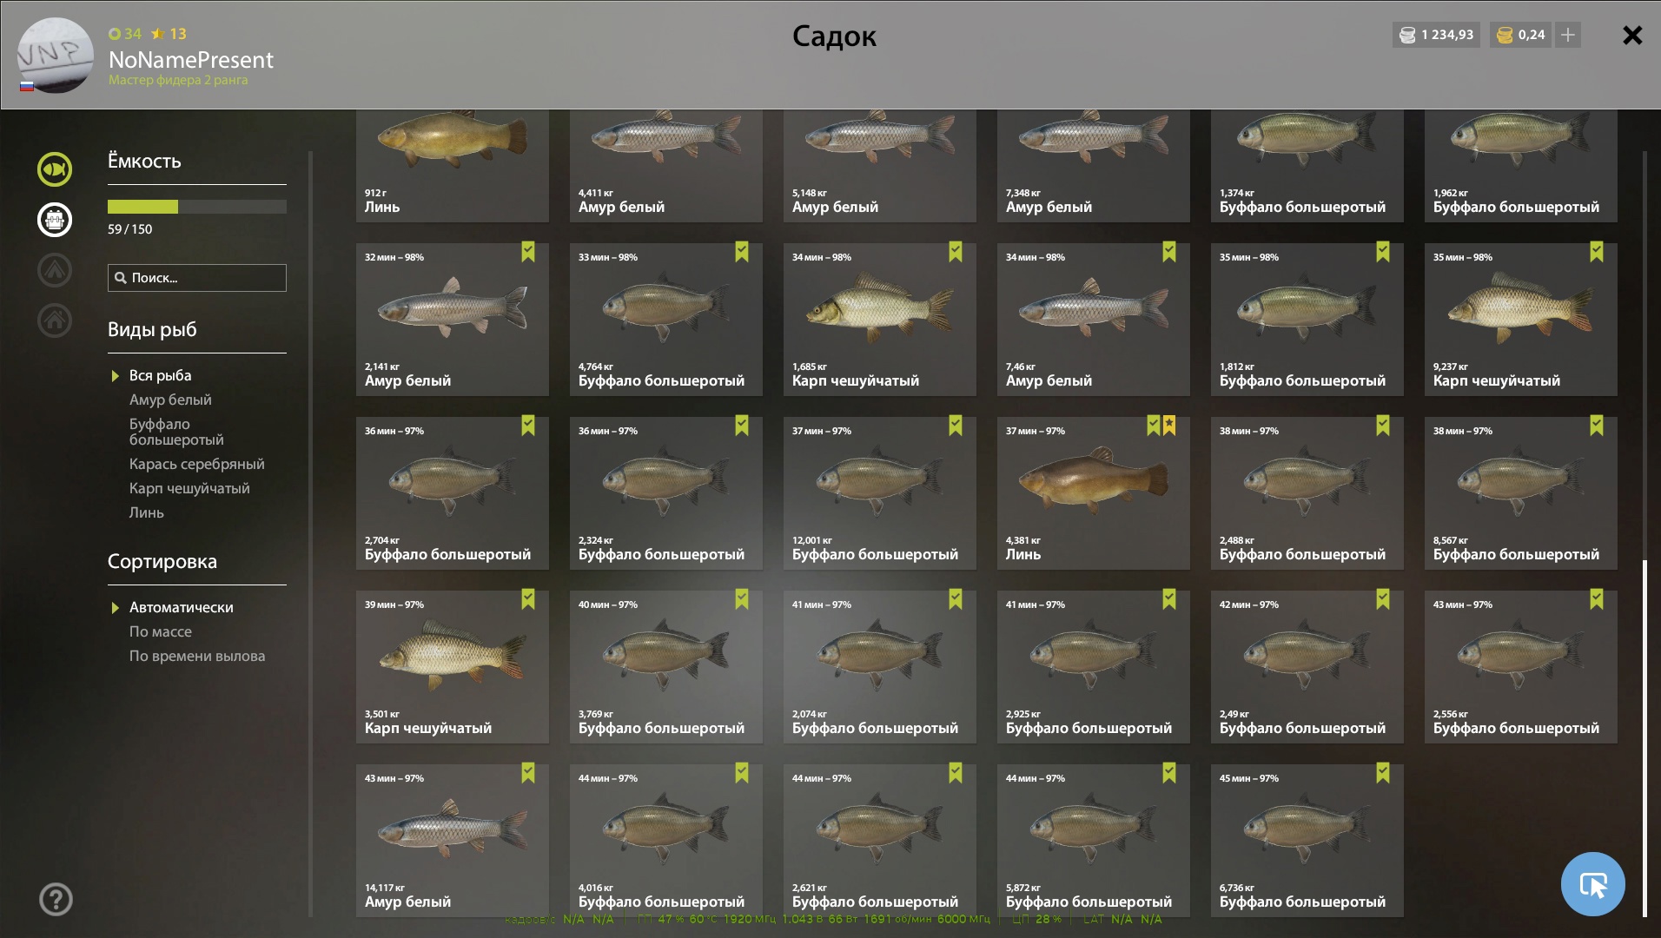This screenshot has width=1661, height=938.
Task: Show all fish with Вся рыба
Action: click(x=160, y=375)
